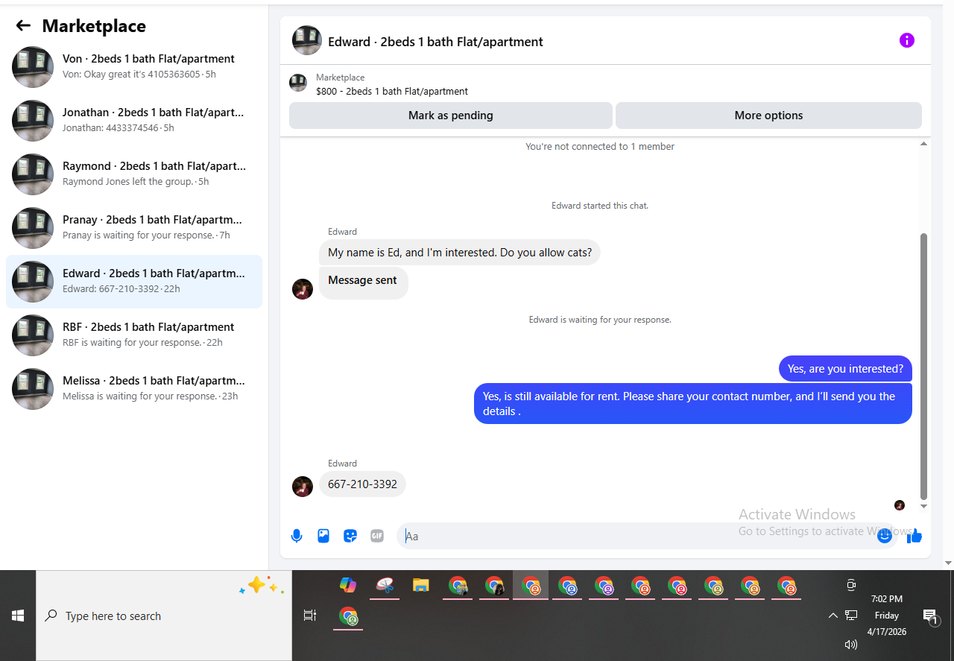Start a voice clip with the microphone icon
The height and width of the screenshot is (661, 954).
297,536
